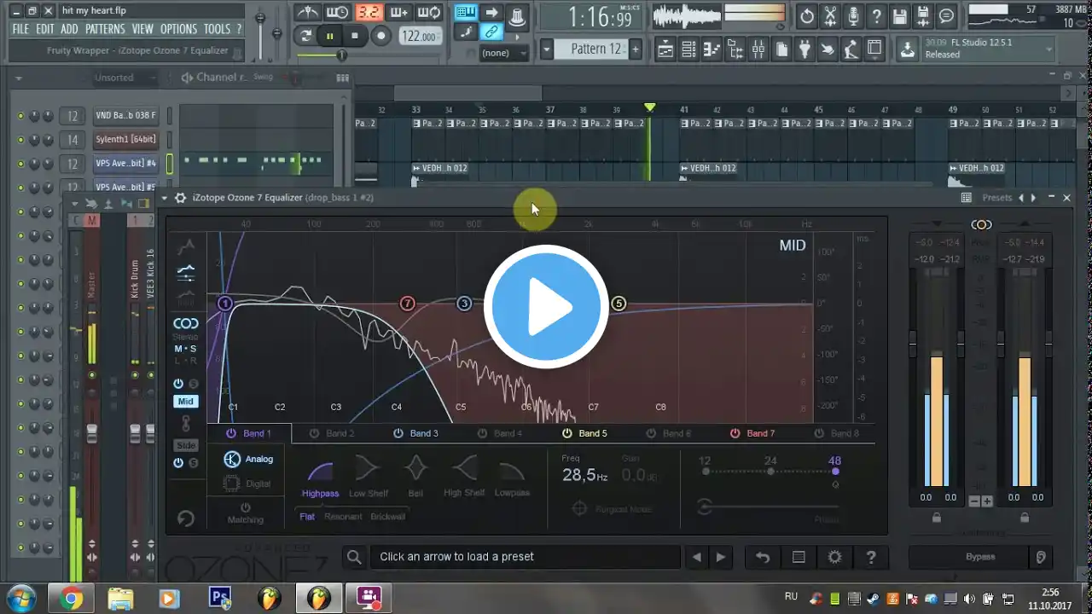The image size is (1092, 614).
Task: Click the countdown 3.2 icon
Action: (x=369, y=12)
